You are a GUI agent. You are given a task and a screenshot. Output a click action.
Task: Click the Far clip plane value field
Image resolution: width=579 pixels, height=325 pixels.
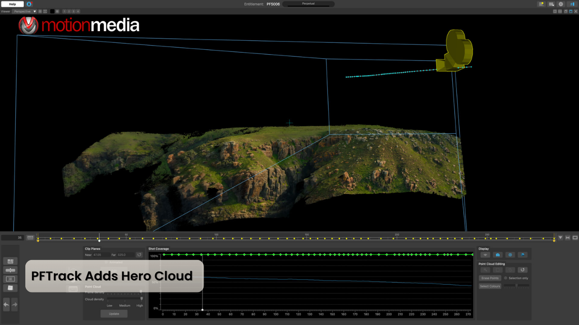pos(126,255)
